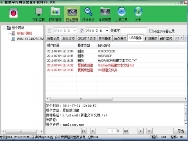
Task: Open 控制管理 control management
Action: tap(55, 14)
